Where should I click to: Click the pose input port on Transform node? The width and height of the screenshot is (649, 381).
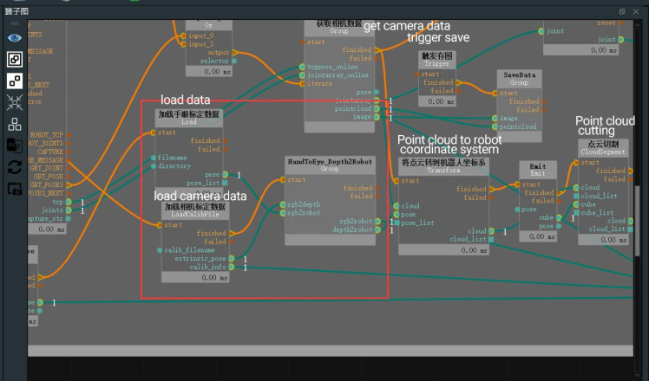397,215
